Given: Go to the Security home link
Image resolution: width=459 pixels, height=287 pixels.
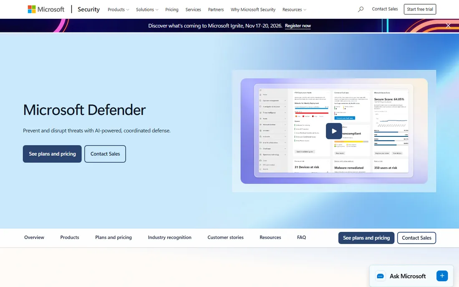Looking at the screenshot, I should 89,9.
